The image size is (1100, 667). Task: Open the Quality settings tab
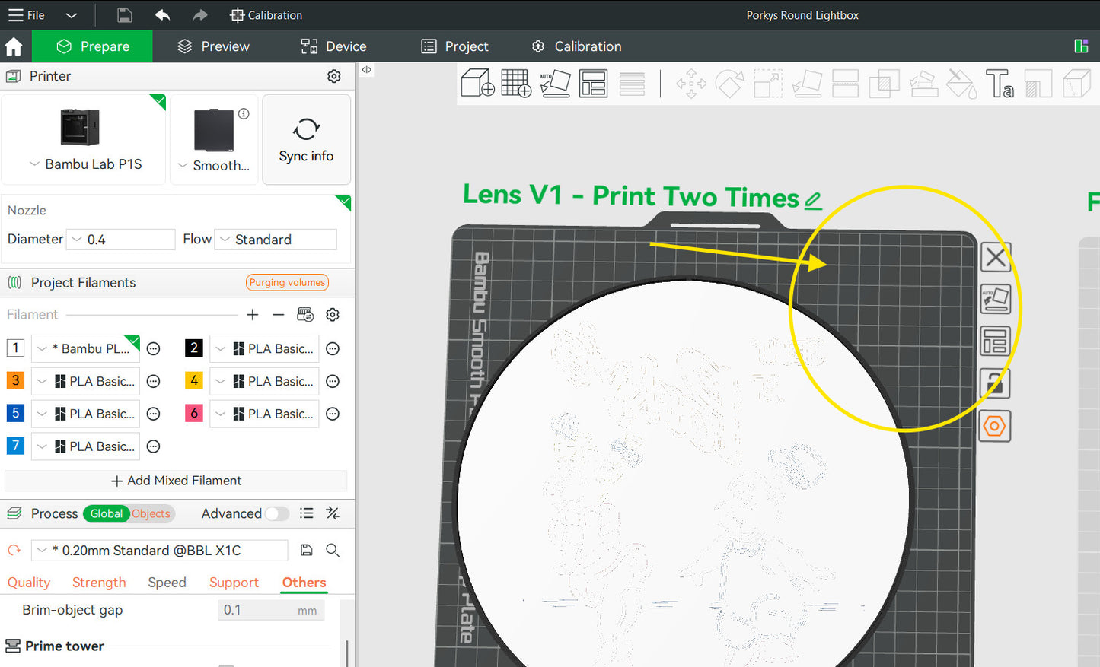click(29, 583)
